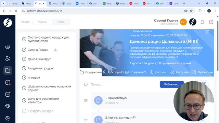
Task: Click program banner photo thumbnail
Action: (104, 53)
